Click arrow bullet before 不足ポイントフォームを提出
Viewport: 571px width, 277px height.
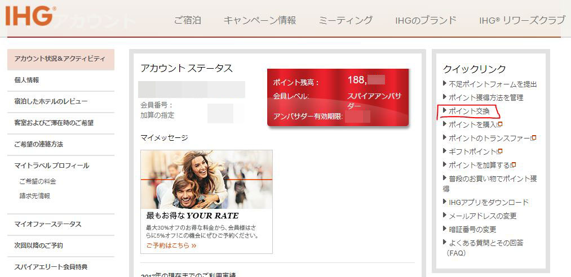coord(445,84)
